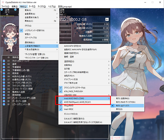Expand 自動更新対象(T) submenu
The height and width of the screenshot is (140, 164).
click(x=39, y=17)
